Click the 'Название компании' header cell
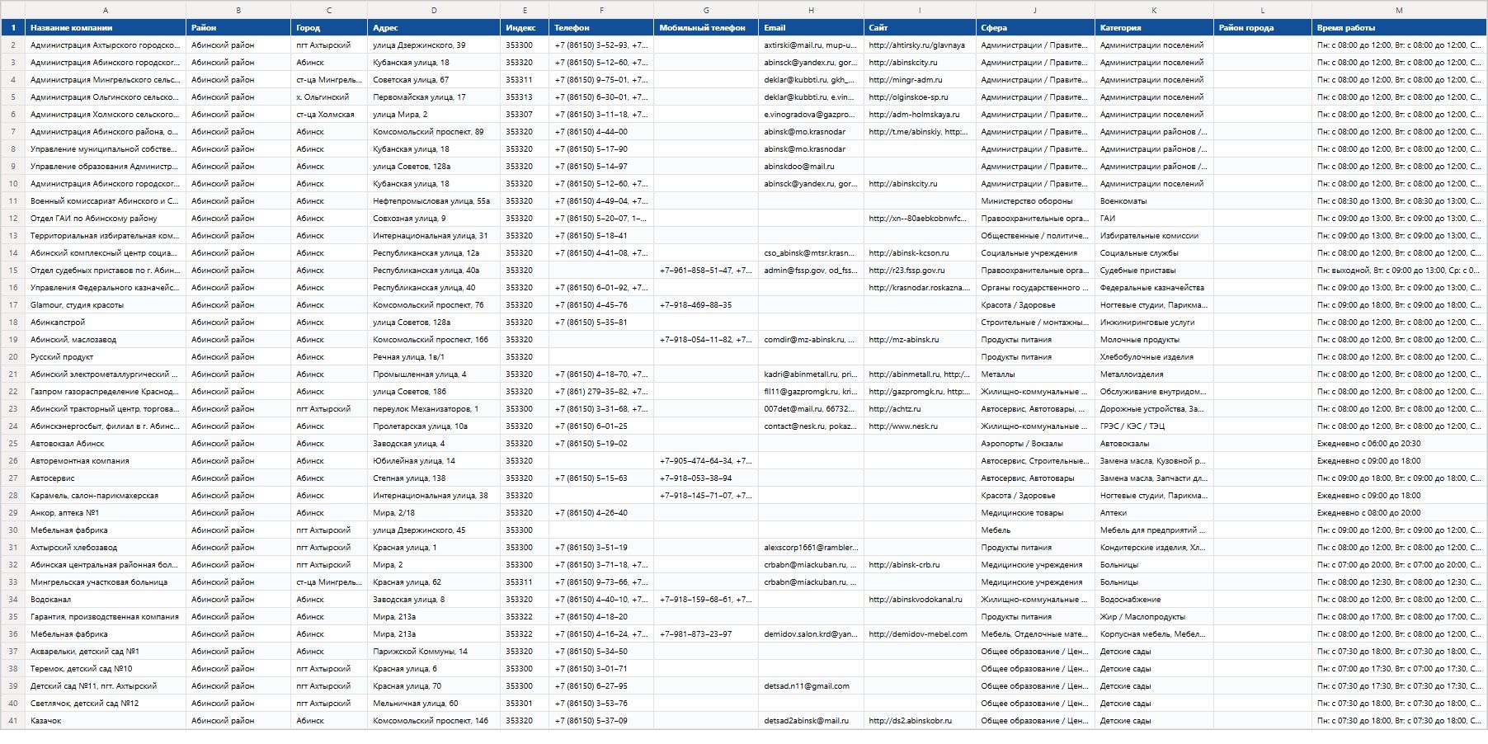The height and width of the screenshot is (744, 1488). click(x=106, y=28)
